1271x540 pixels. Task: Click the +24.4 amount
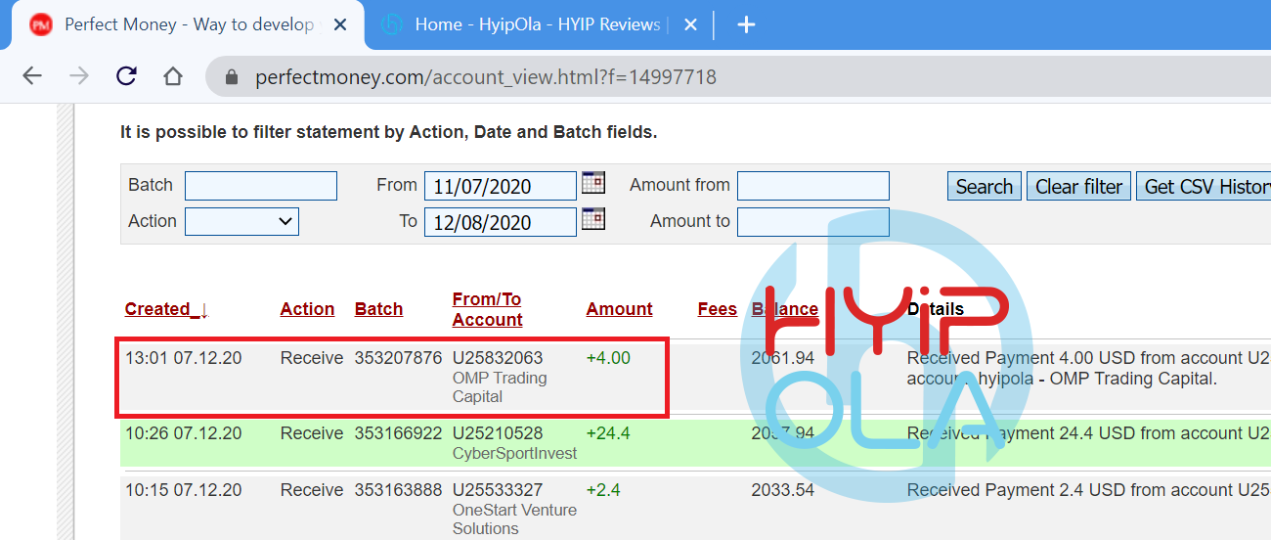coord(608,433)
